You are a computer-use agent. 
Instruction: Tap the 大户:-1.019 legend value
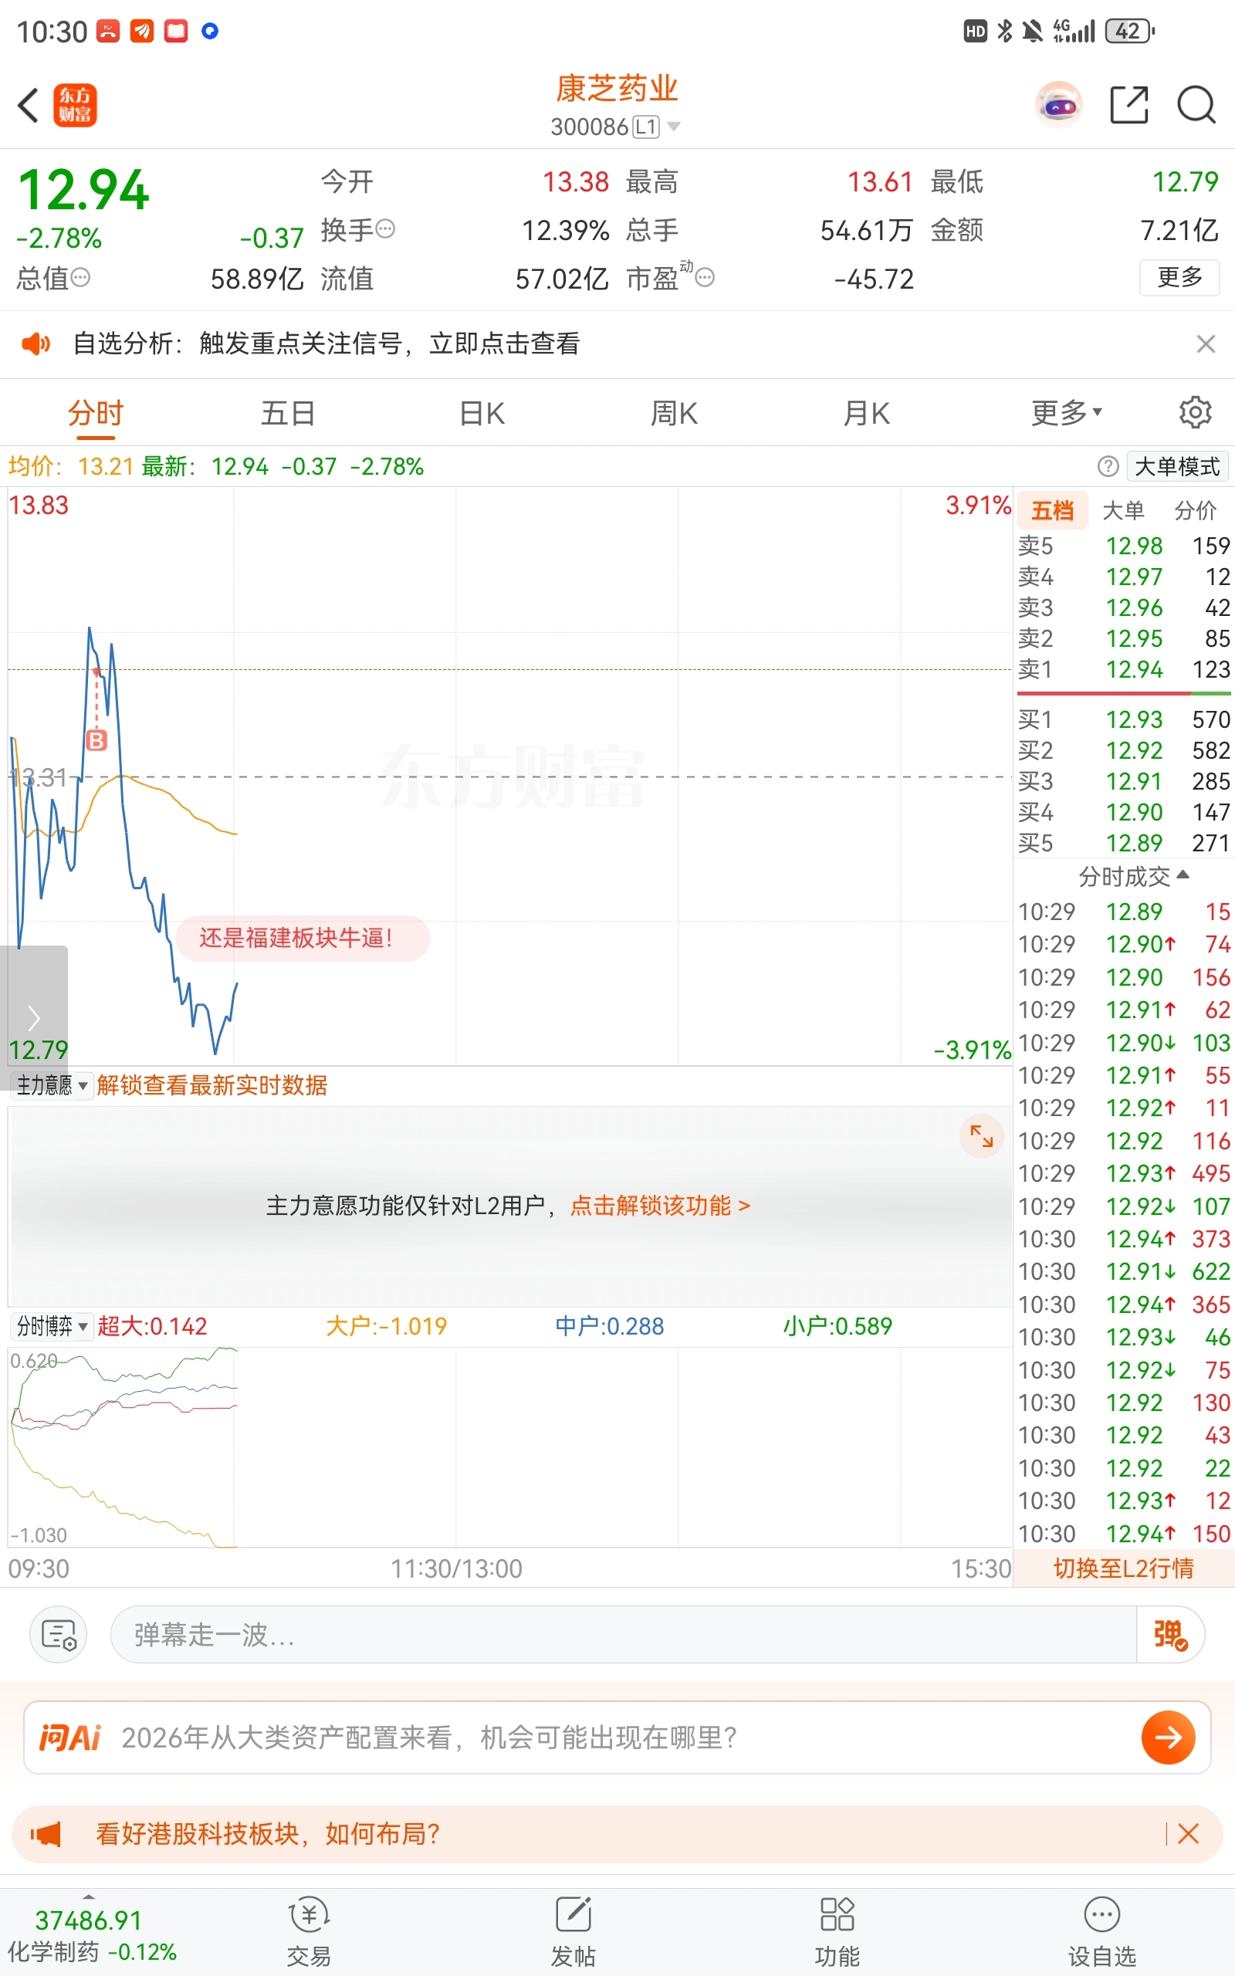coord(387,1326)
